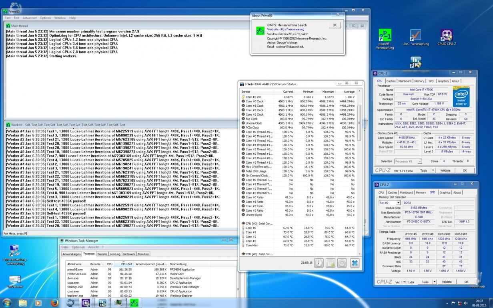Switch to Task-Manager via taskbar icon
Image resolution: width=493 pixels, height=308 pixels.
pos(119,303)
